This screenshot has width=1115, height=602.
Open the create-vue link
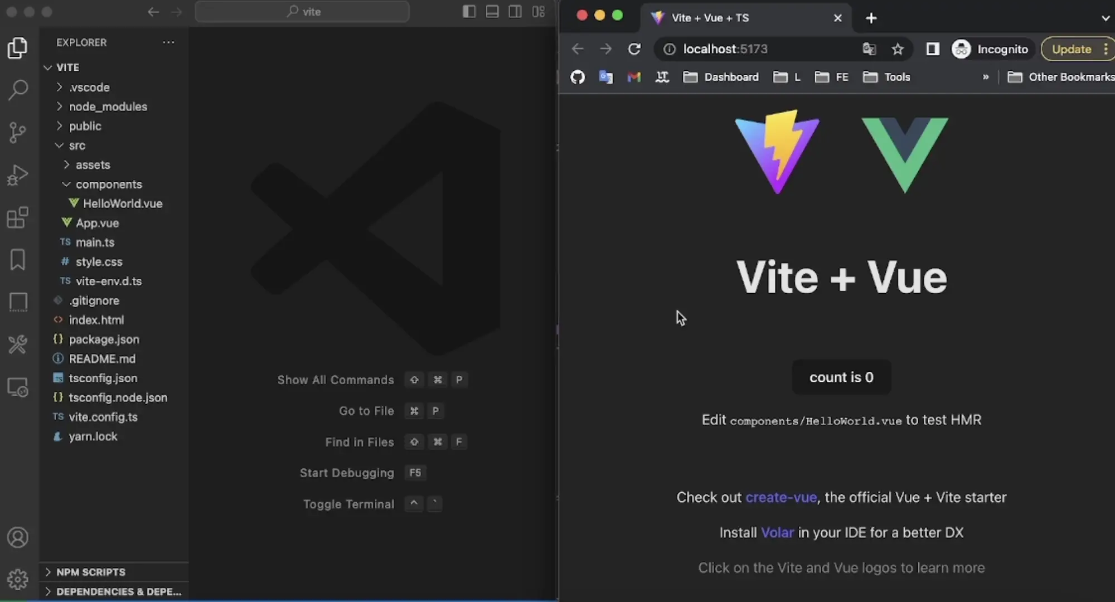click(x=781, y=497)
